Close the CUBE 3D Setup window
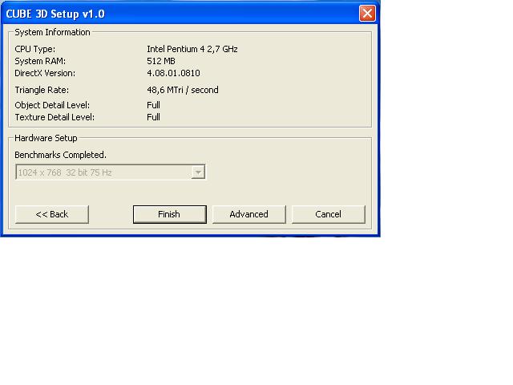Image resolution: width=513 pixels, height=385 pixels. [x=367, y=14]
